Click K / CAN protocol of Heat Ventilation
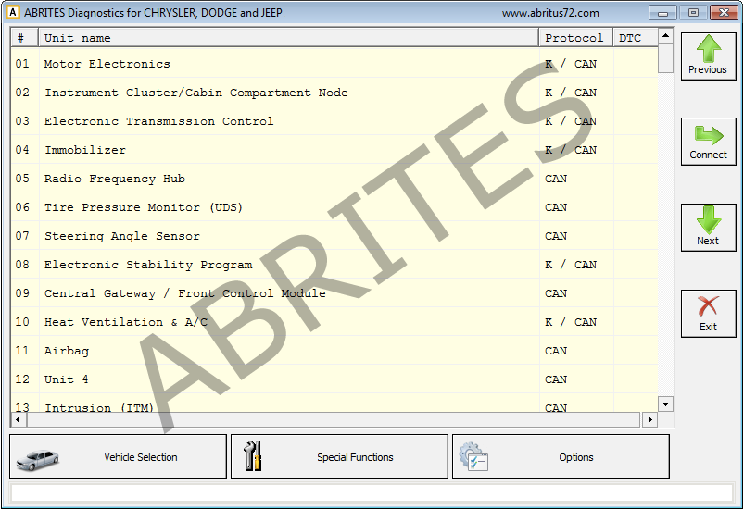The width and height of the screenshot is (744, 509). [x=571, y=322]
